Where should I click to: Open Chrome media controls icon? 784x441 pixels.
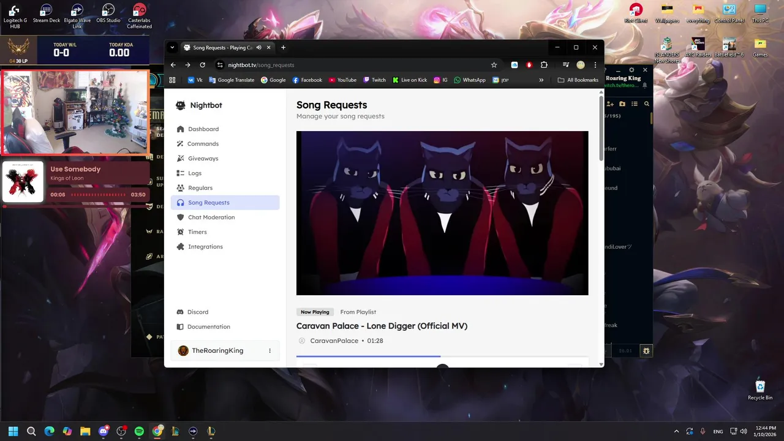coord(565,65)
